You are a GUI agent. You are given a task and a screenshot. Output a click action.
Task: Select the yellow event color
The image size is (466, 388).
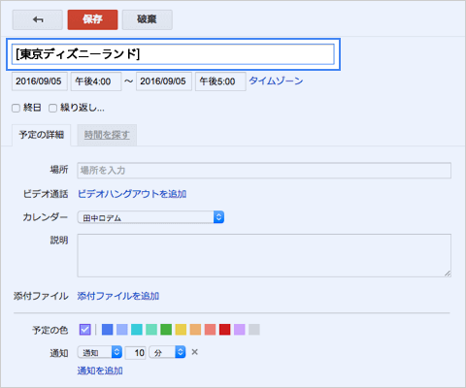pyautogui.click(x=181, y=330)
